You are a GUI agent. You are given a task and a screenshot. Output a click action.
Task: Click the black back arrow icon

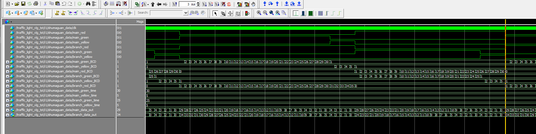tap(159, 4)
